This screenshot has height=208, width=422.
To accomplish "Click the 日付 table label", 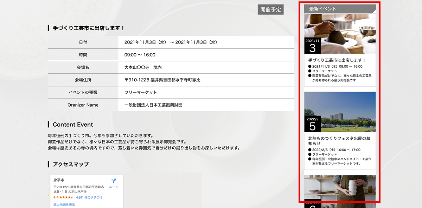I will 83,42.
